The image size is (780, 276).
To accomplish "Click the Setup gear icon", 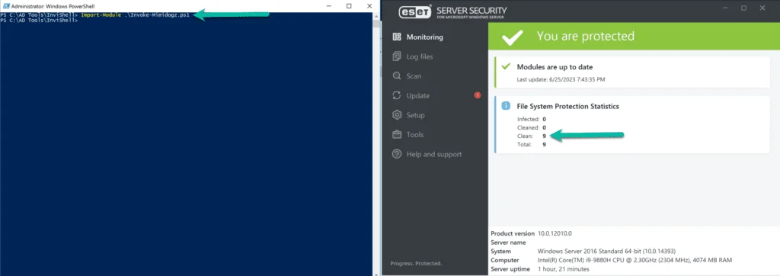I will (397, 115).
